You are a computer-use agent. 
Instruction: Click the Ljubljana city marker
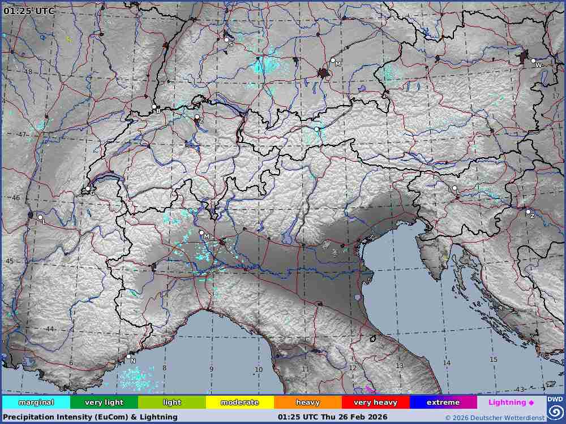point(454,188)
